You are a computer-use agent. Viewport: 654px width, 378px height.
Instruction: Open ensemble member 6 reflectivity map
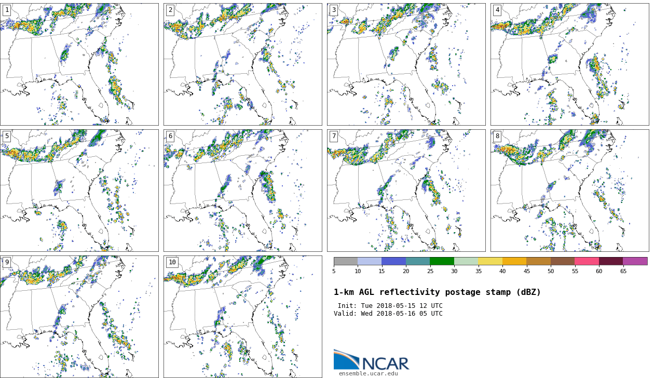pyautogui.click(x=242, y=191)
